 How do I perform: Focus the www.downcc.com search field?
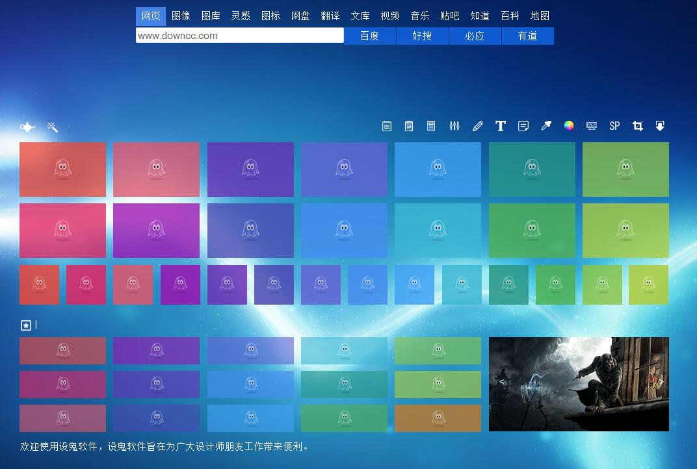tap(239, 36)
